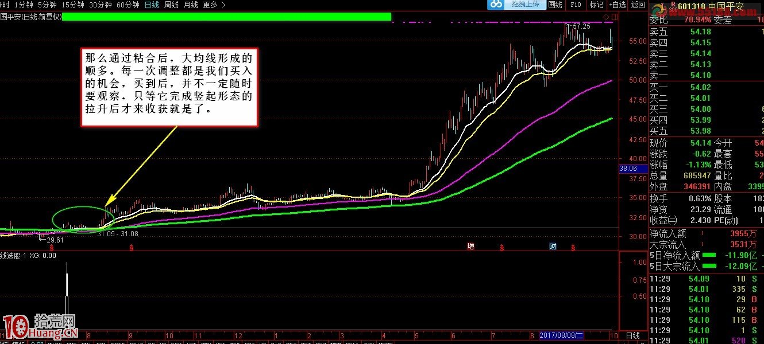The width and height of the screenshot is (764, 344).
Task: Select the 买二 54.01 order row
Action: (706, 98)
